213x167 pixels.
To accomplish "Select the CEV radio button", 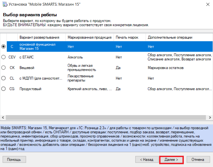I will [3, 57].
